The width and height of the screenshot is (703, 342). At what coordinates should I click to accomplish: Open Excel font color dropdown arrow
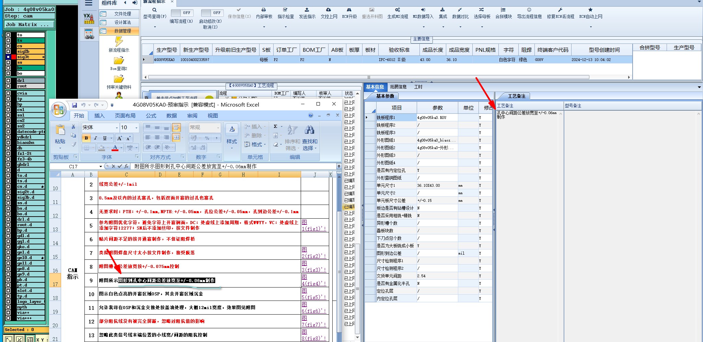coord(121,148)
